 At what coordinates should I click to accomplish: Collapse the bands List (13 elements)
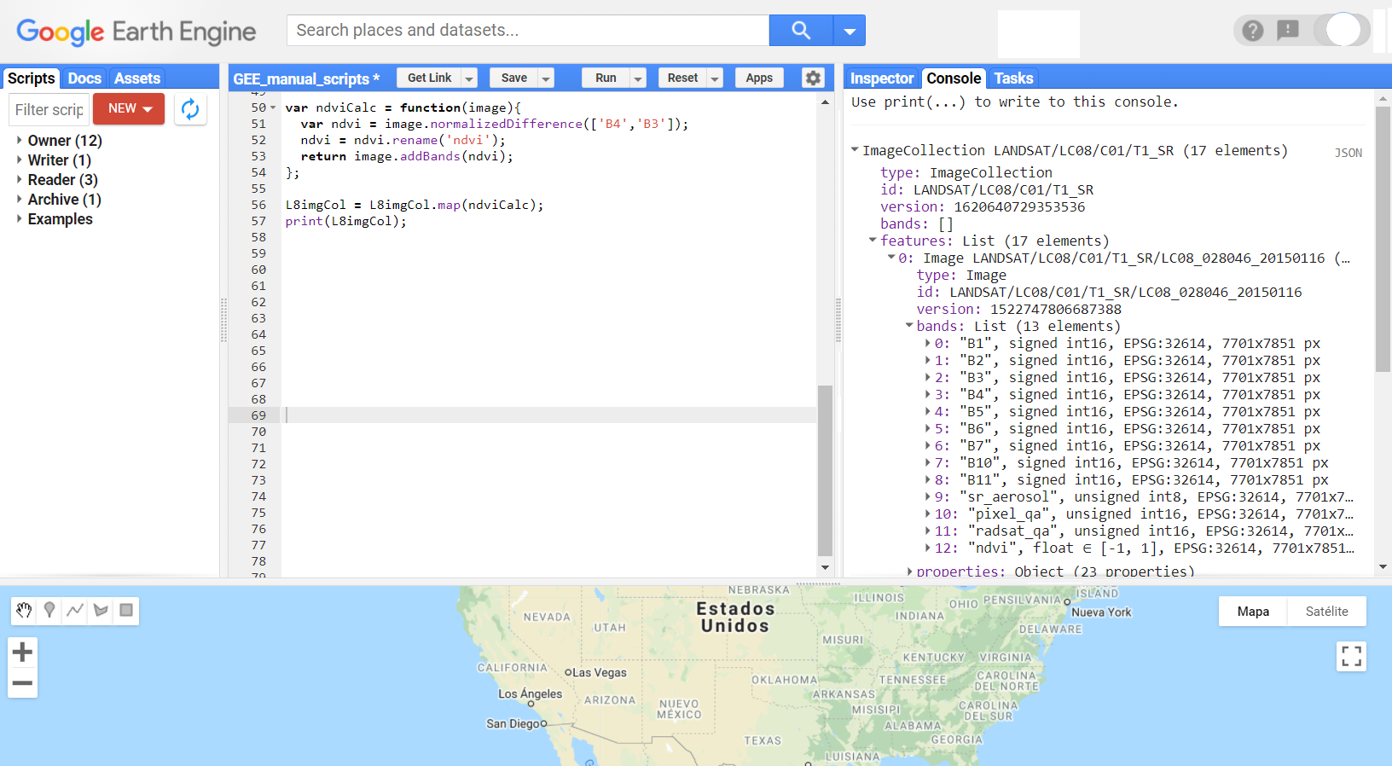[x=909, y=326]
